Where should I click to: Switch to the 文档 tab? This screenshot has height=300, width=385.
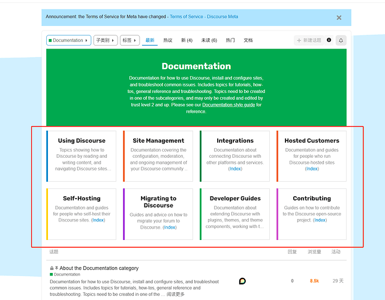[x=248, y=40]
